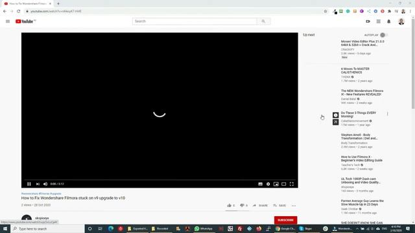Dislike the video with thumbs down
Image resolution: width=415 pixels, height=233 pixels.
[x=244, y=205]
